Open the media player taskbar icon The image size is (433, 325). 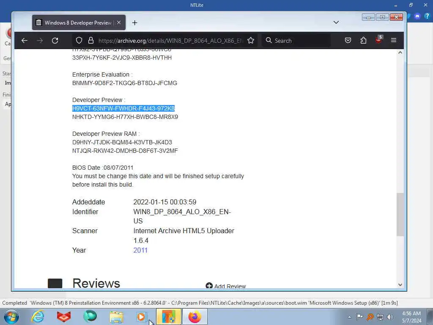141,317
